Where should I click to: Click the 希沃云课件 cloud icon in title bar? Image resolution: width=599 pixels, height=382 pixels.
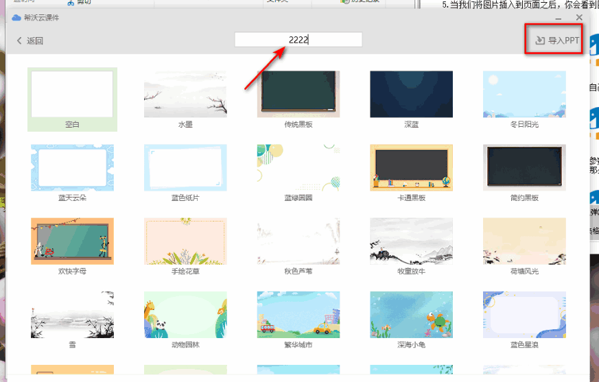(x=16, y=18)
